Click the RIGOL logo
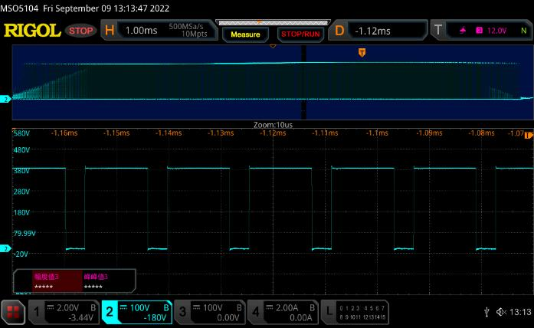534x328 pixels. coord(31,31)
